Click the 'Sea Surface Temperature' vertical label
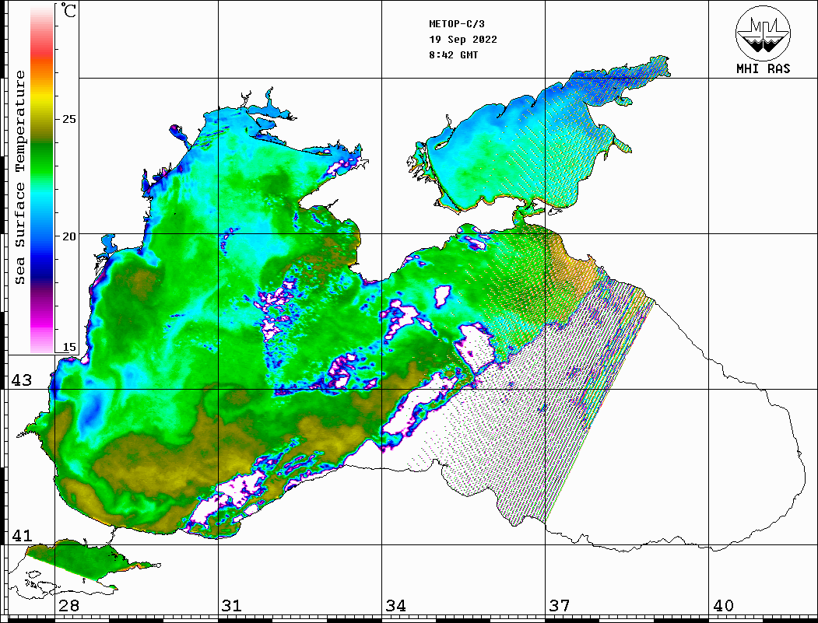This screenshot has width=818, height=623. click(19, 177)
